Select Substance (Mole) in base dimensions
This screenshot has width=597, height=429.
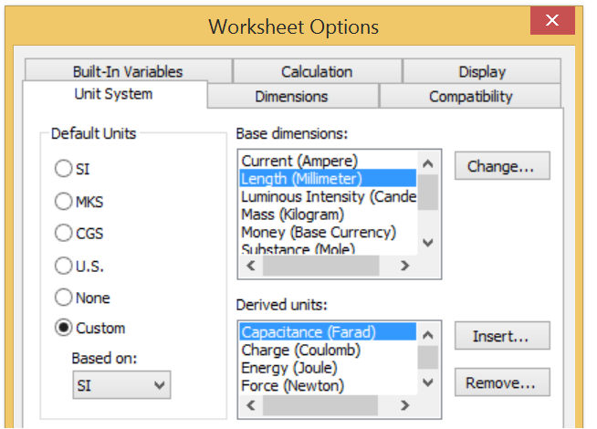click(x=329, y=249)
